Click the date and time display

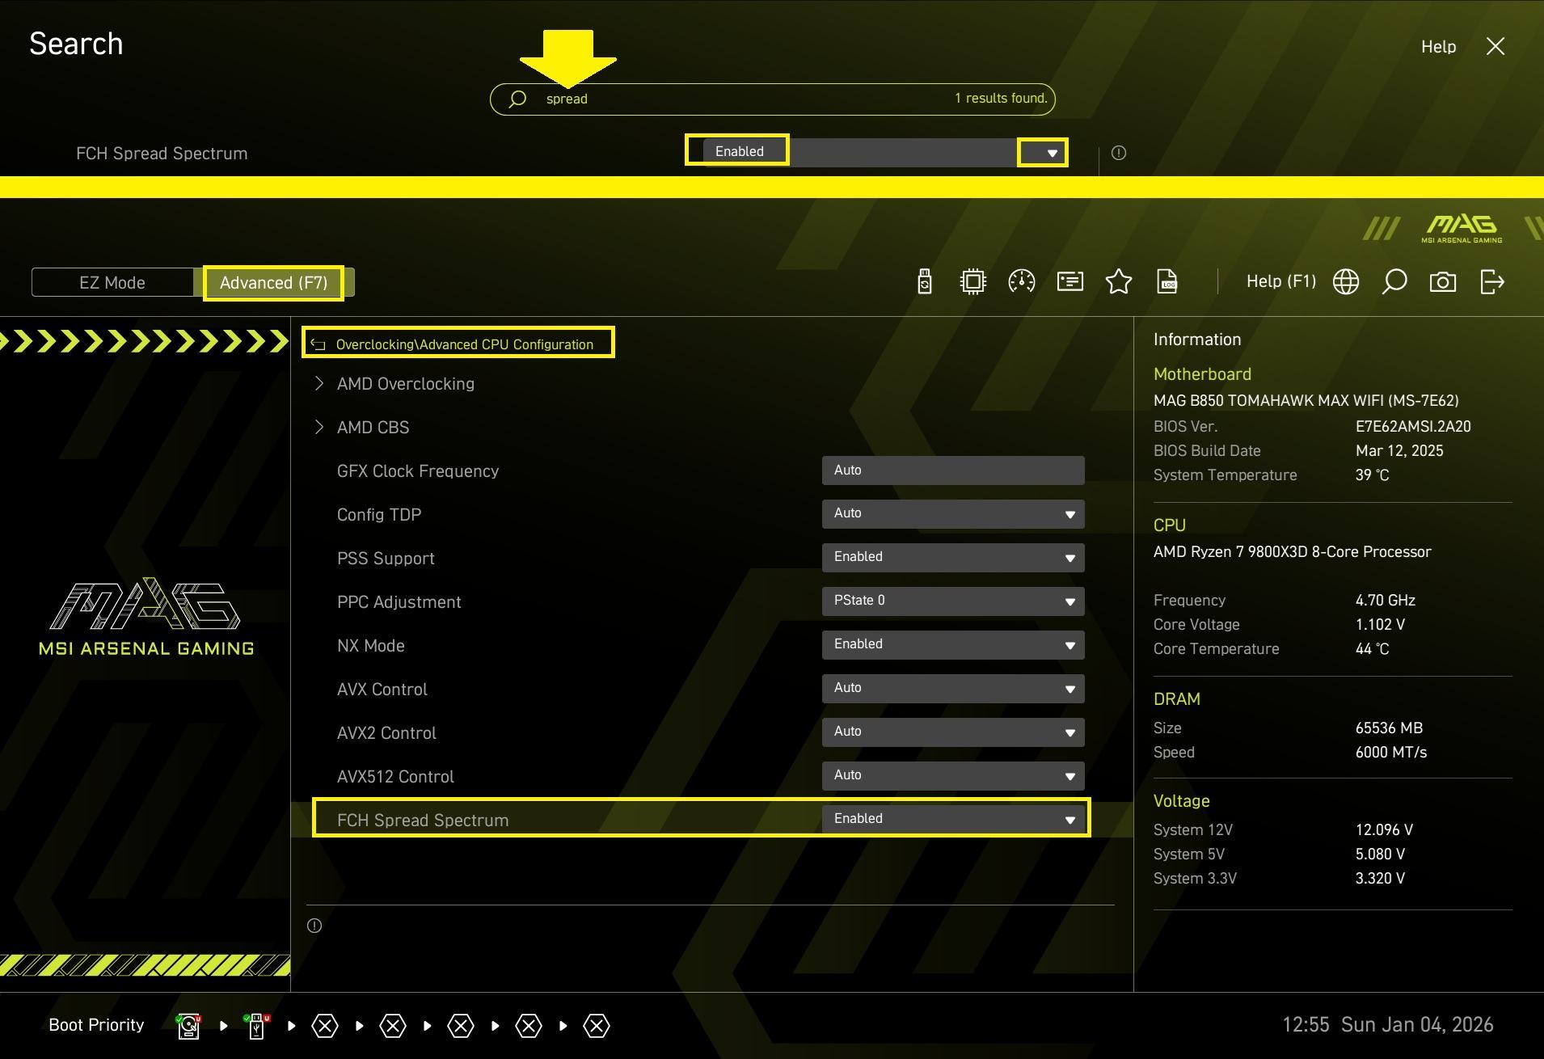[x=1388, y=1025]
